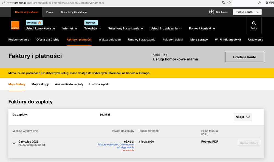Select the Moje zakupy tab
This screenshot has height=162, width=274.
[x=40, y=84]
